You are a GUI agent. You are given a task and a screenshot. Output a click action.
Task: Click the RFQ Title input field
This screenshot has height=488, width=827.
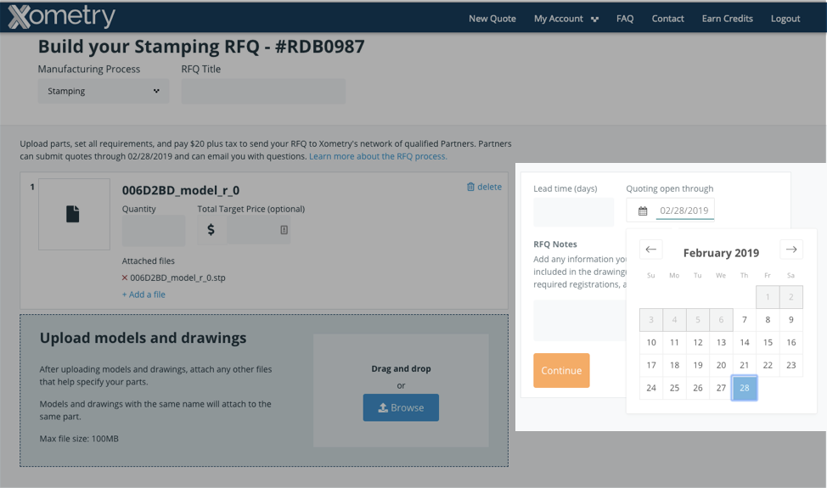pyautogui.click(x=263, y=91)
